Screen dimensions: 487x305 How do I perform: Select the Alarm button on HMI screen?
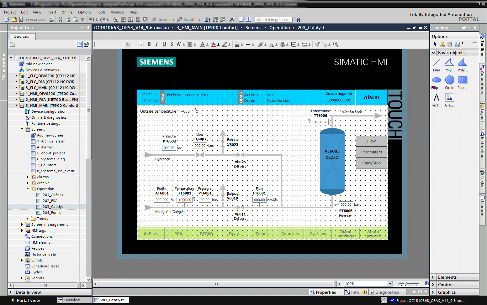click(371, 97)
